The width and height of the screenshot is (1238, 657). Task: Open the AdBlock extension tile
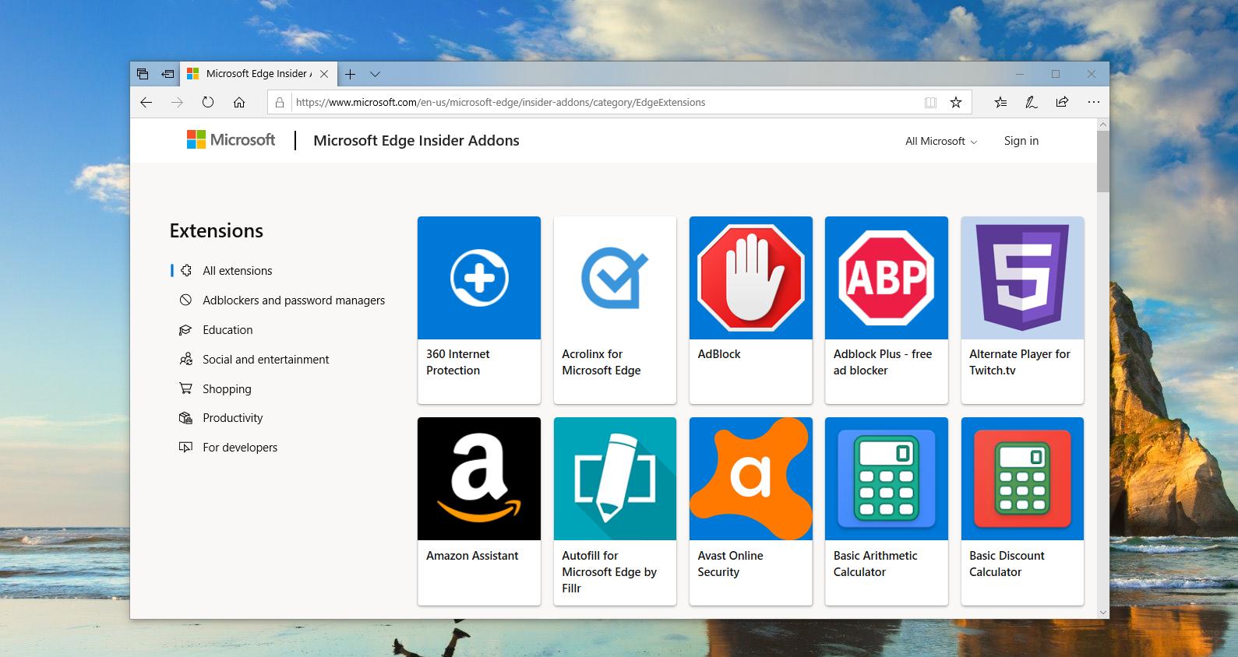pos(750,310)
